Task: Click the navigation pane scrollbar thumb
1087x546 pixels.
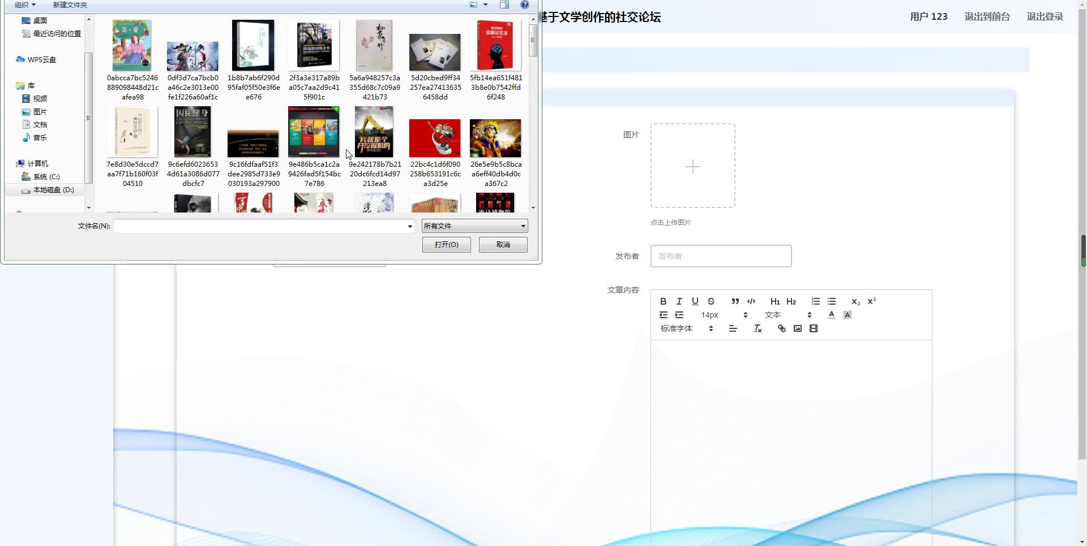Action: click(88, 118)
